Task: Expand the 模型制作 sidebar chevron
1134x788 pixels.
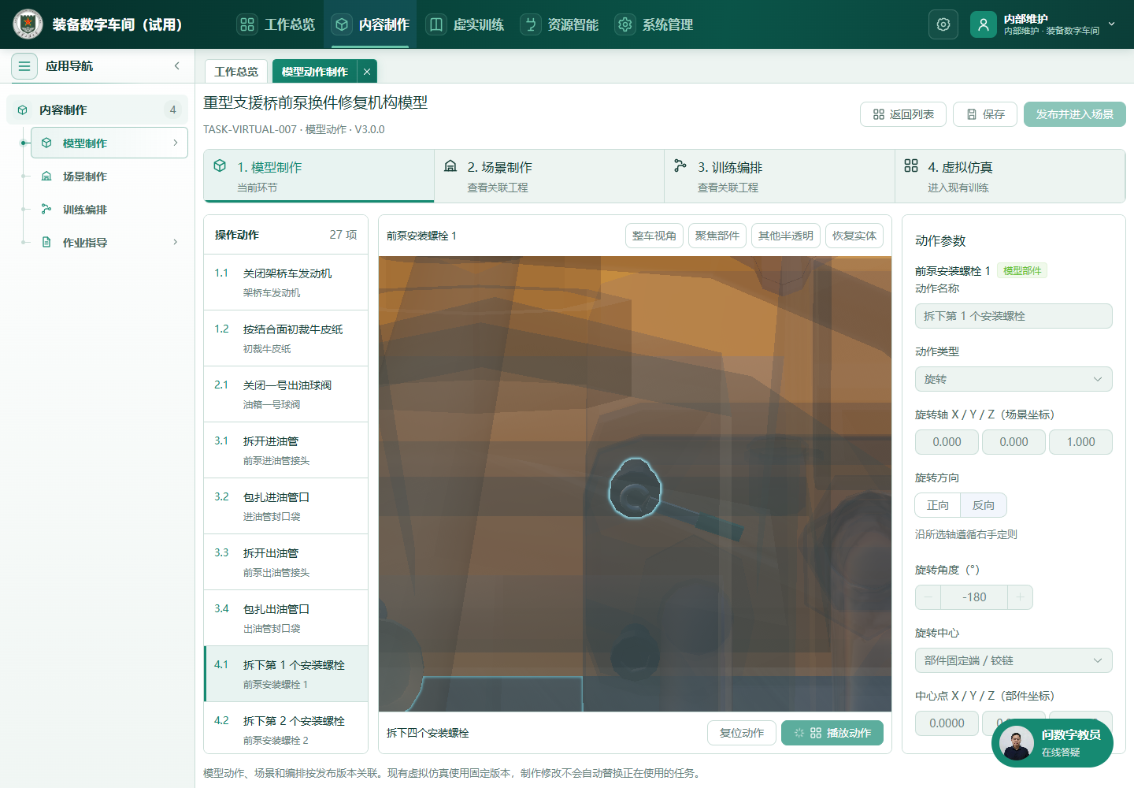Action: point(175,143)
